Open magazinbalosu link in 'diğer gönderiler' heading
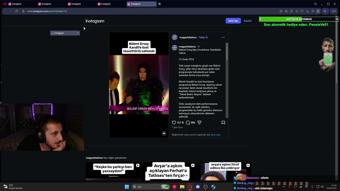This screenshot has width=340, height=191. (x=94, y=158)
